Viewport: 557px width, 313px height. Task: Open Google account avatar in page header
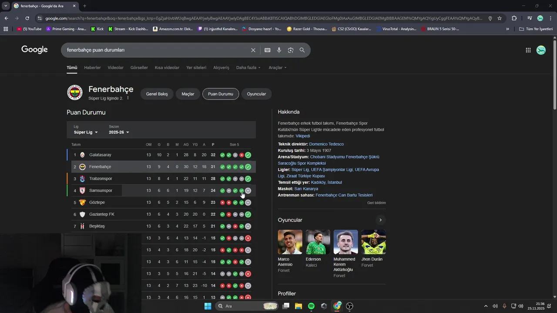pyautogui.click(x=541, y=50)
